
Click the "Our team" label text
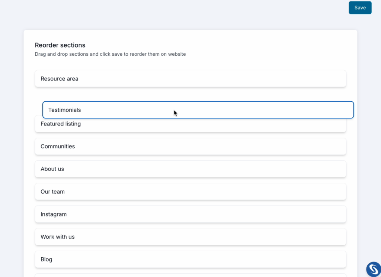(x=52, y=192)
